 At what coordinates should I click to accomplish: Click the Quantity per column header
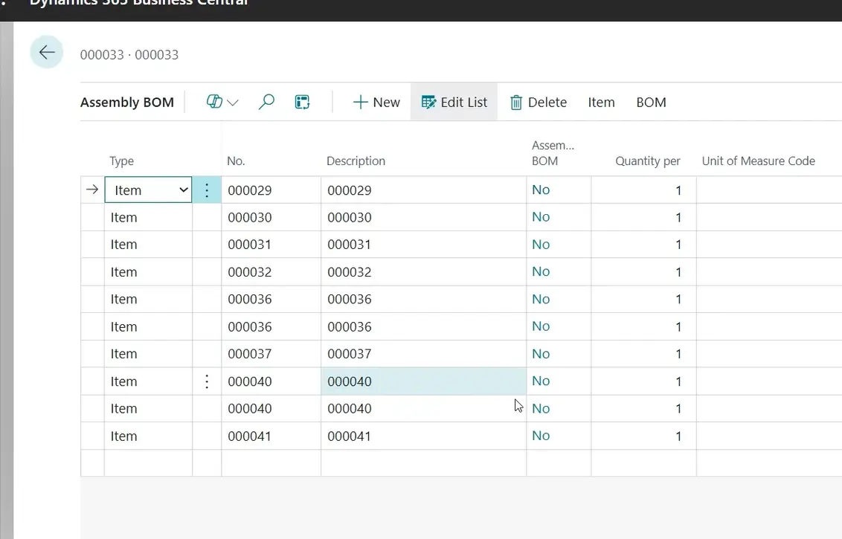647,161
